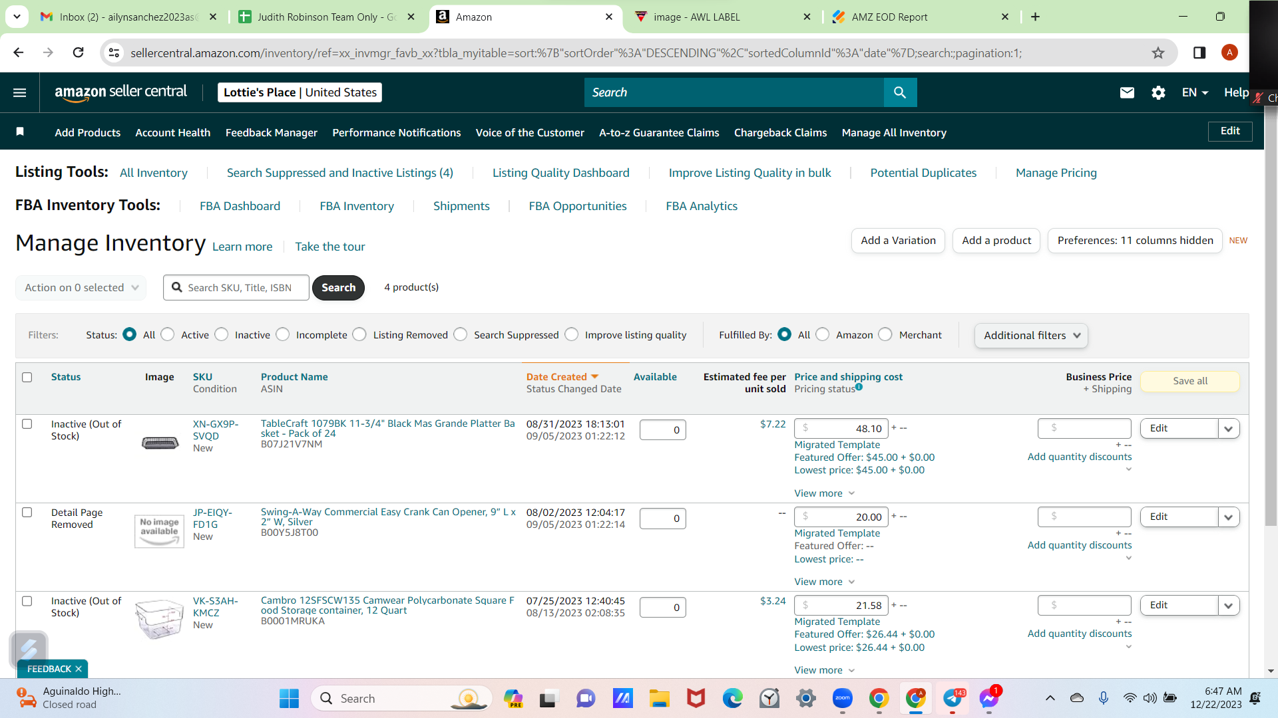Open the browser side panel icon
Image resolution: width=1278 pixels, height=718 pixels.
click(x=1199, y=53)
